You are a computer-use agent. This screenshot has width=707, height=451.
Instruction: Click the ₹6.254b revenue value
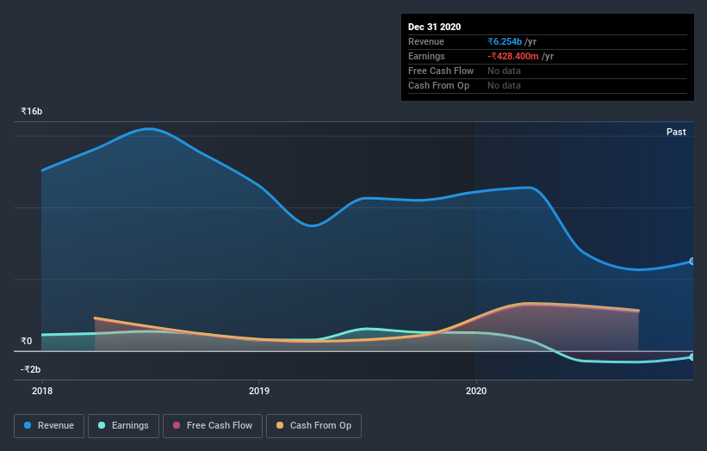(505, 41)
